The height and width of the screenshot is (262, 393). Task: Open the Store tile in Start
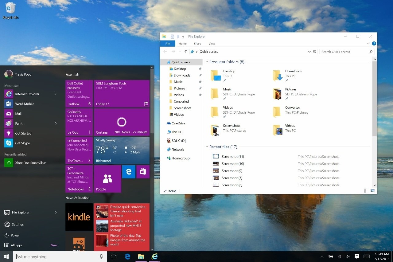tap(143, 172)
